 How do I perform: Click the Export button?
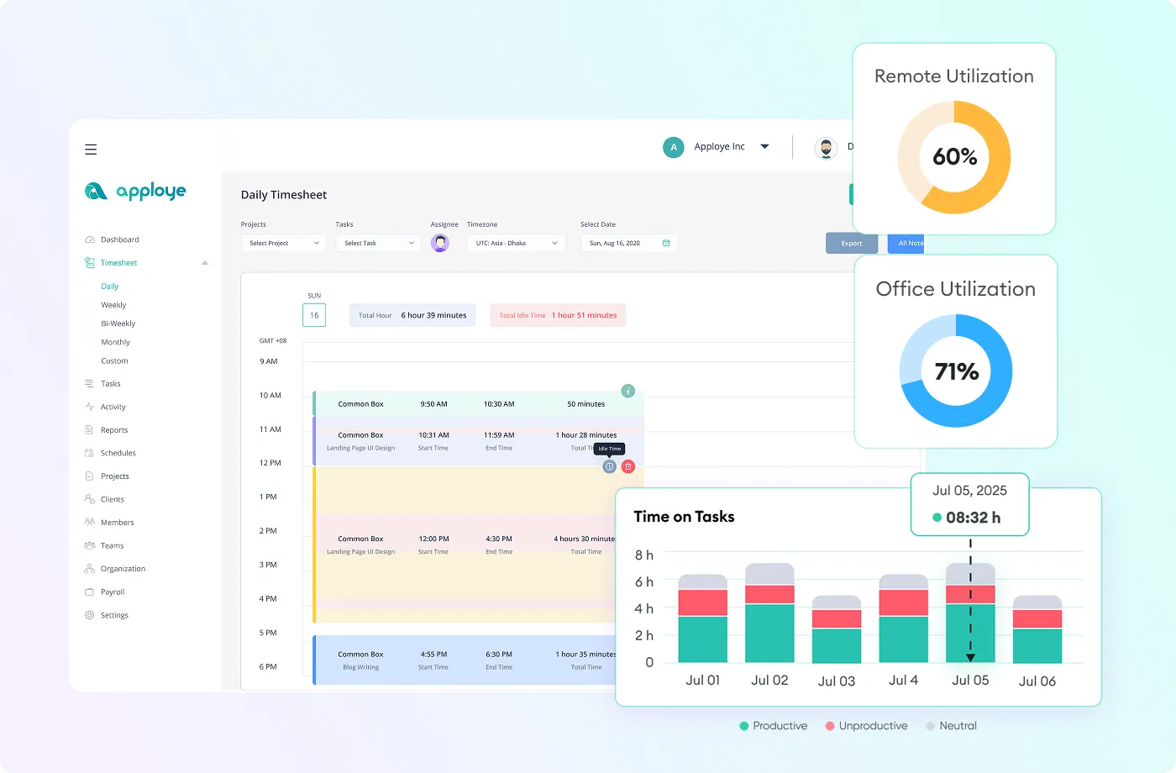pos(851,243)
